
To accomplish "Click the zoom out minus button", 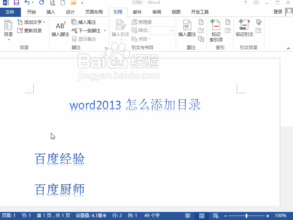I will coord(226,216).
